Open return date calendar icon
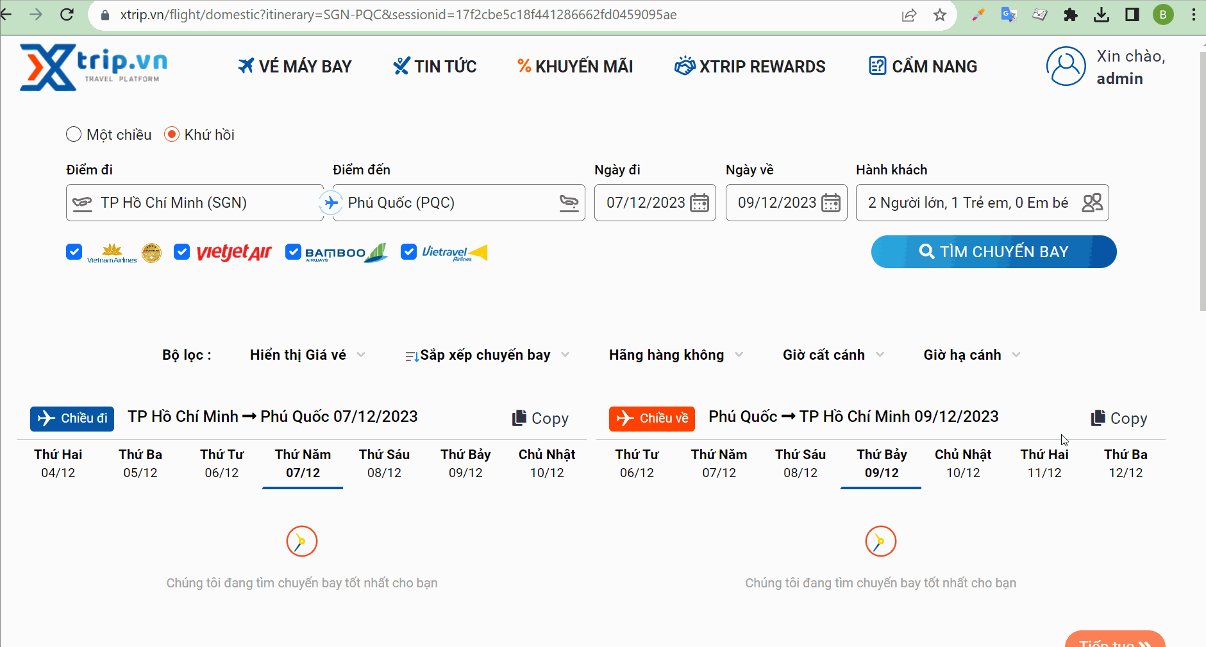This screenshot has height=647, width=1206. point(831,203)
